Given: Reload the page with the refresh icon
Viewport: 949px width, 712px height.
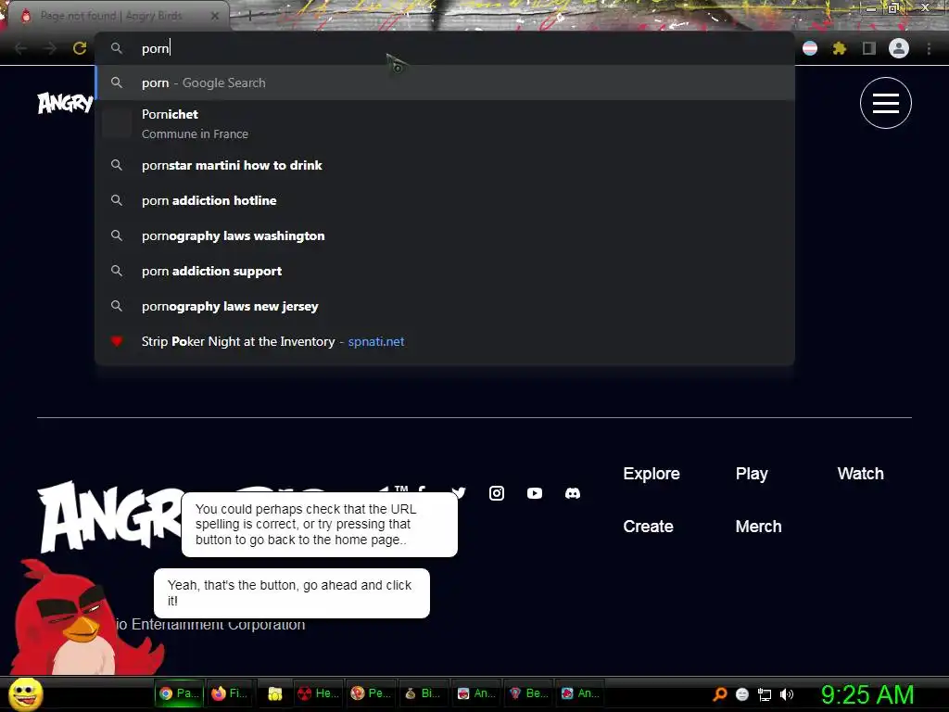Looking at the screenshot, I should pyautogui.click(x=80, y=48).
